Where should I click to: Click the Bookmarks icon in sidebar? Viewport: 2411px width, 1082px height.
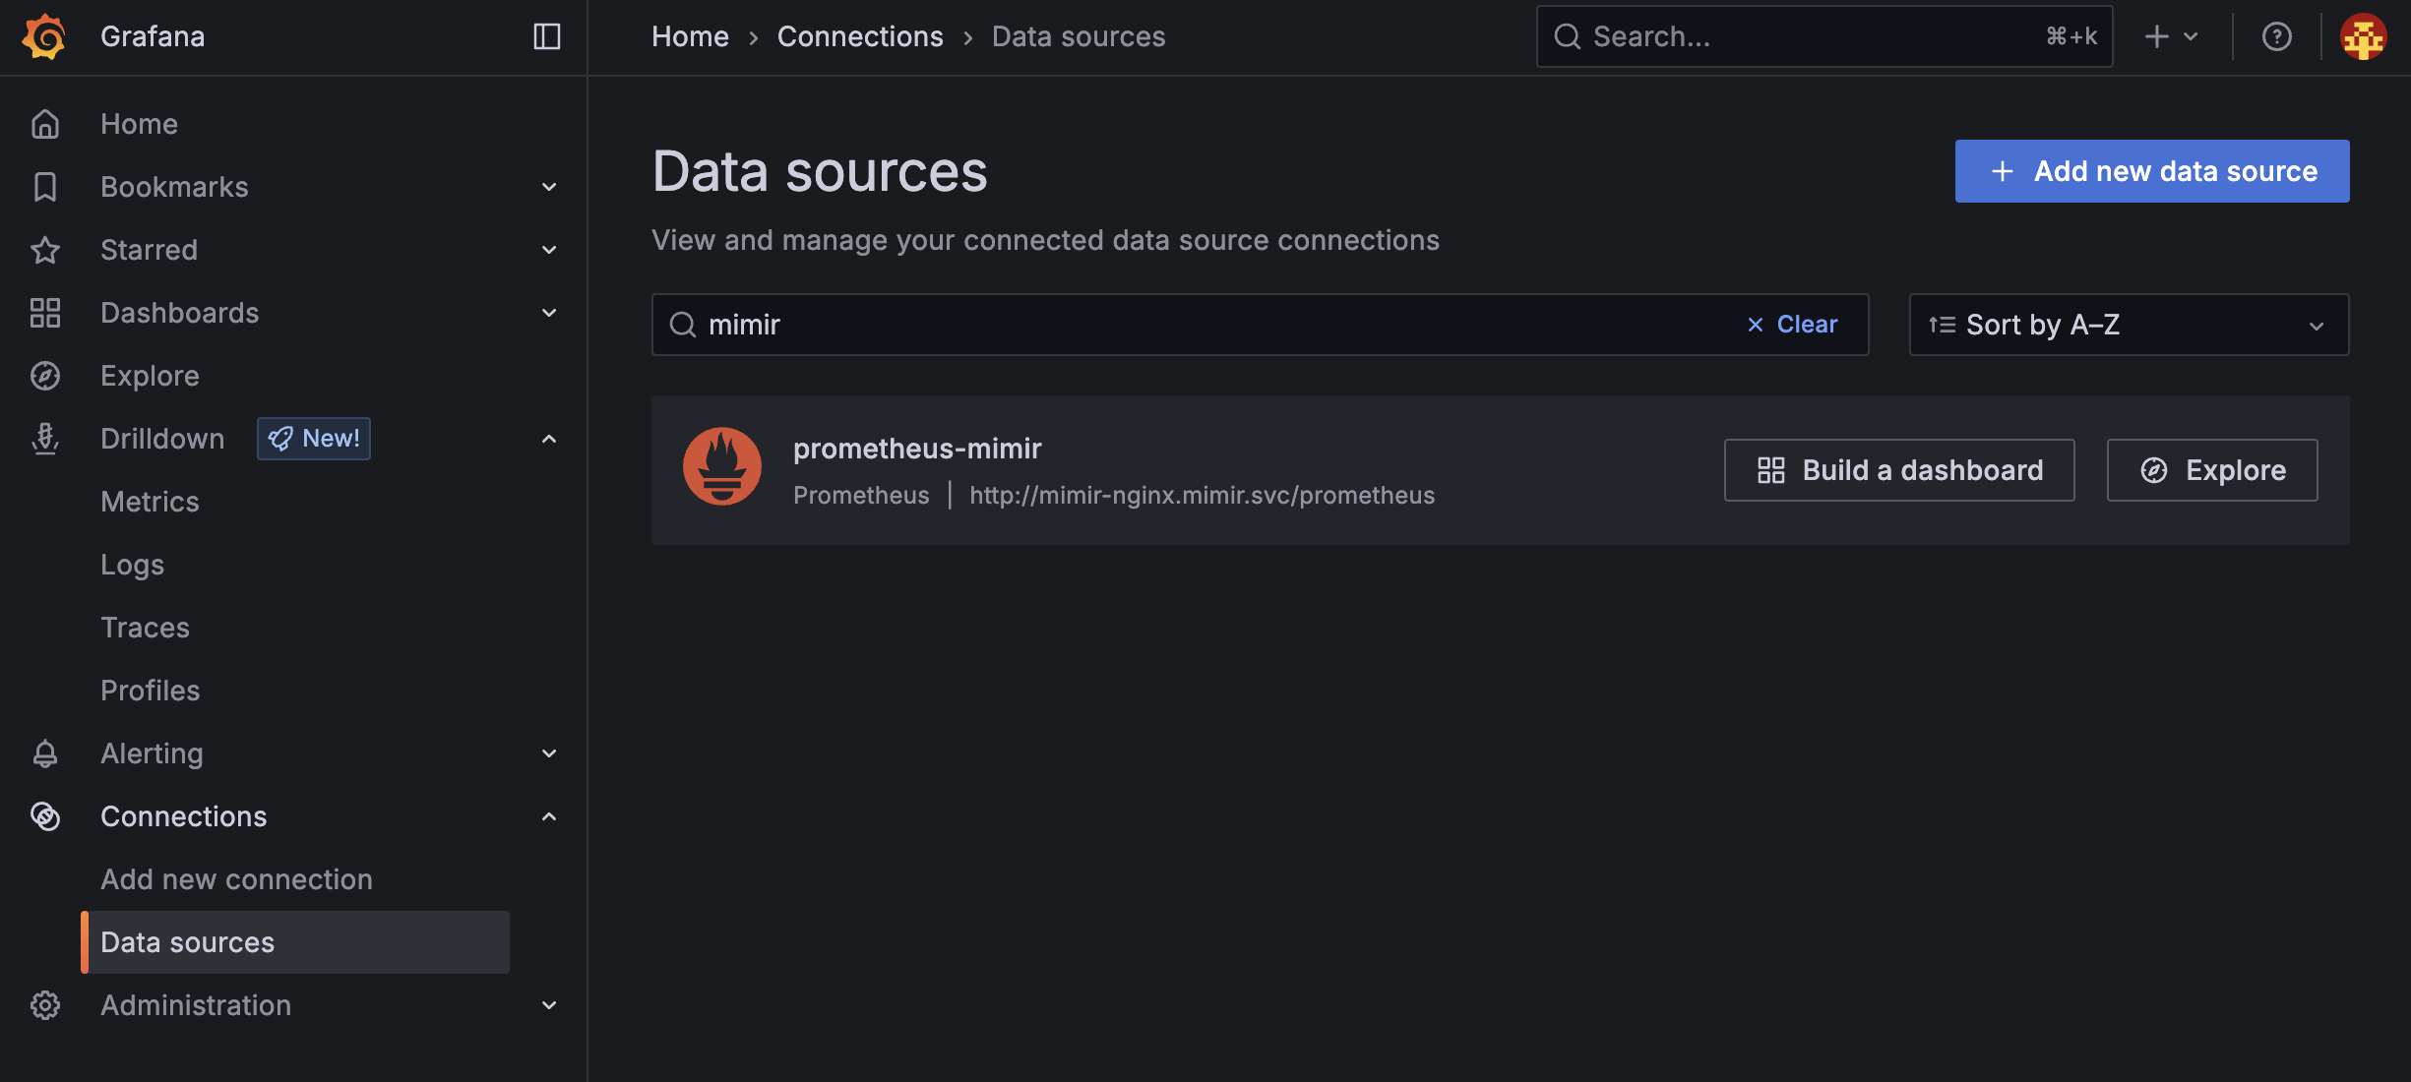[45, 187]
